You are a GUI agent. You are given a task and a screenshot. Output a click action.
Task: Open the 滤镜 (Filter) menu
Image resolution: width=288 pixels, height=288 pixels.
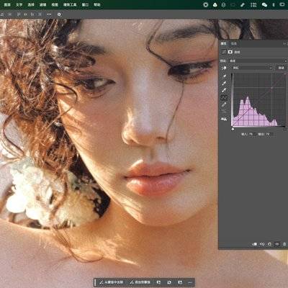(42, 4)
